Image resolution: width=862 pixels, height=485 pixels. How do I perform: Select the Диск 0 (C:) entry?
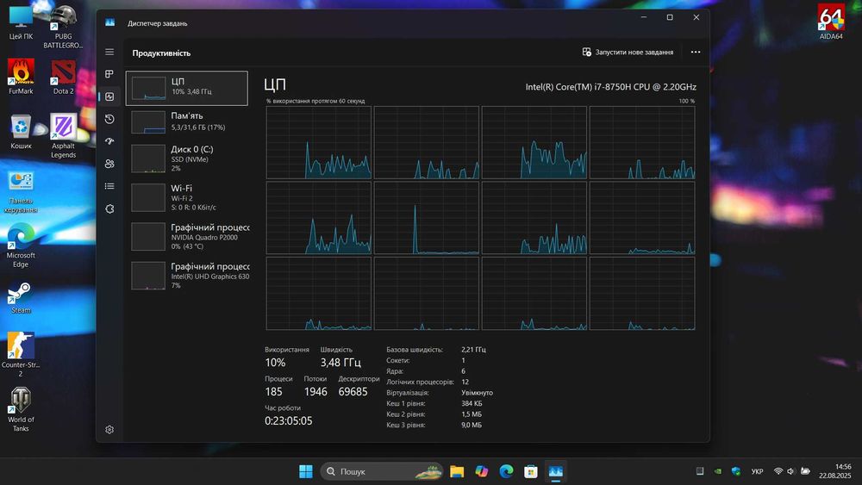[187, 159]
